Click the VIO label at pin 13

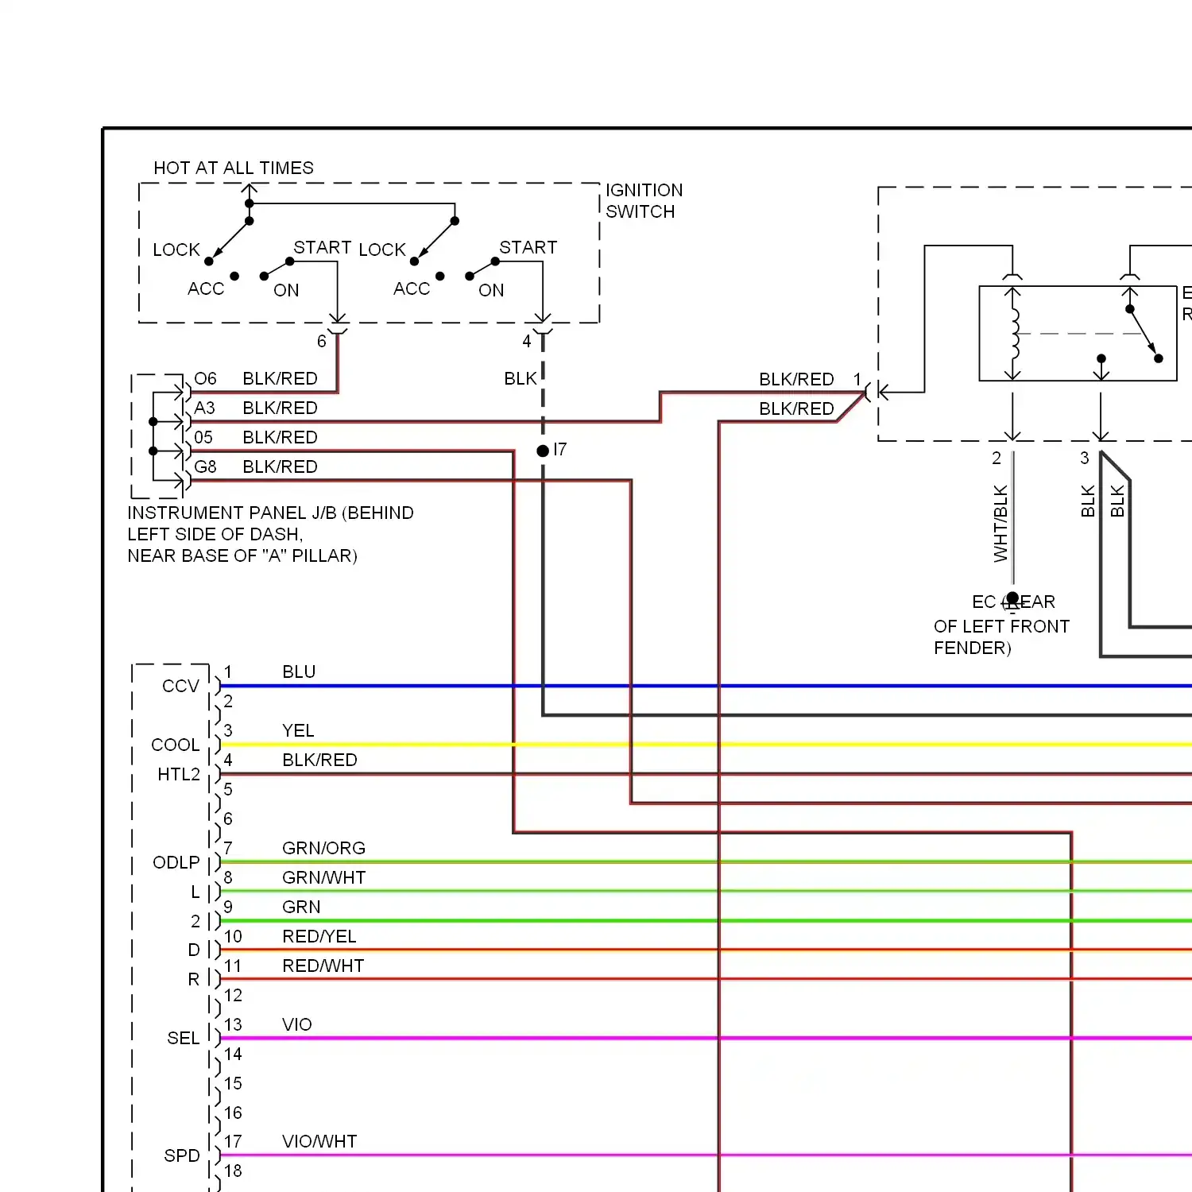click(x=296, y=1024)
